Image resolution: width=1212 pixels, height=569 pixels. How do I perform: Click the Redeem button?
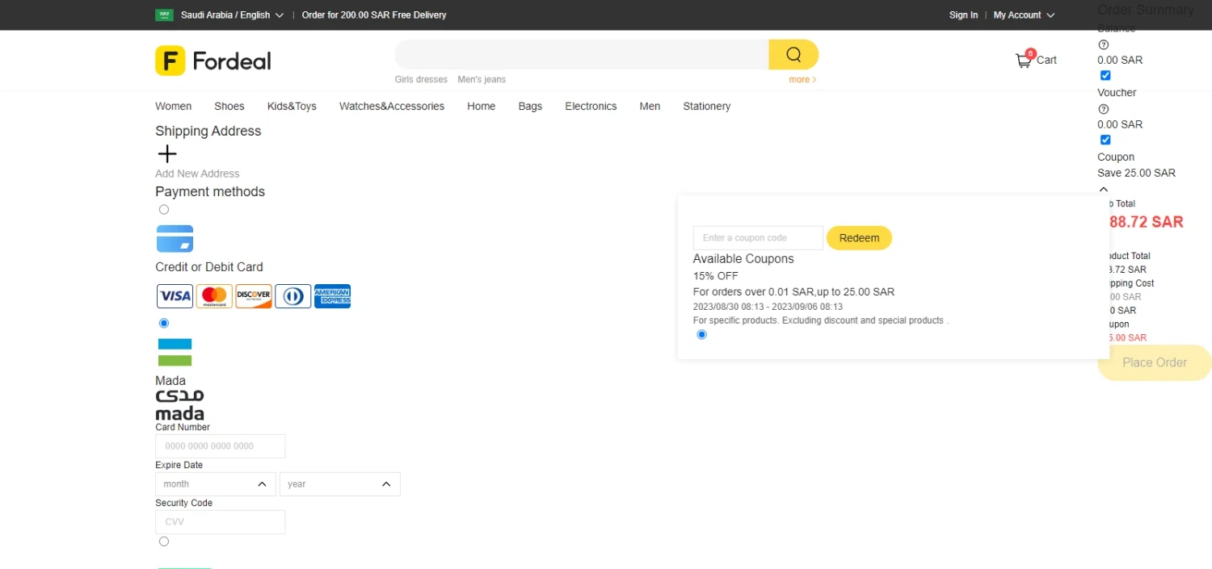[859, 238]
